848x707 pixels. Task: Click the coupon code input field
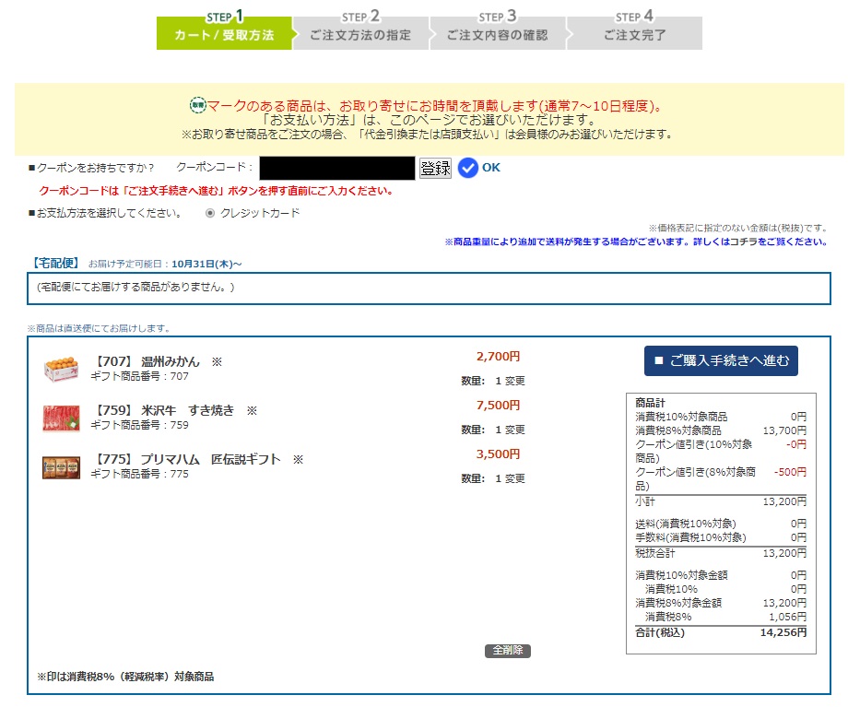pyautogui.click(x=337, y=169)
